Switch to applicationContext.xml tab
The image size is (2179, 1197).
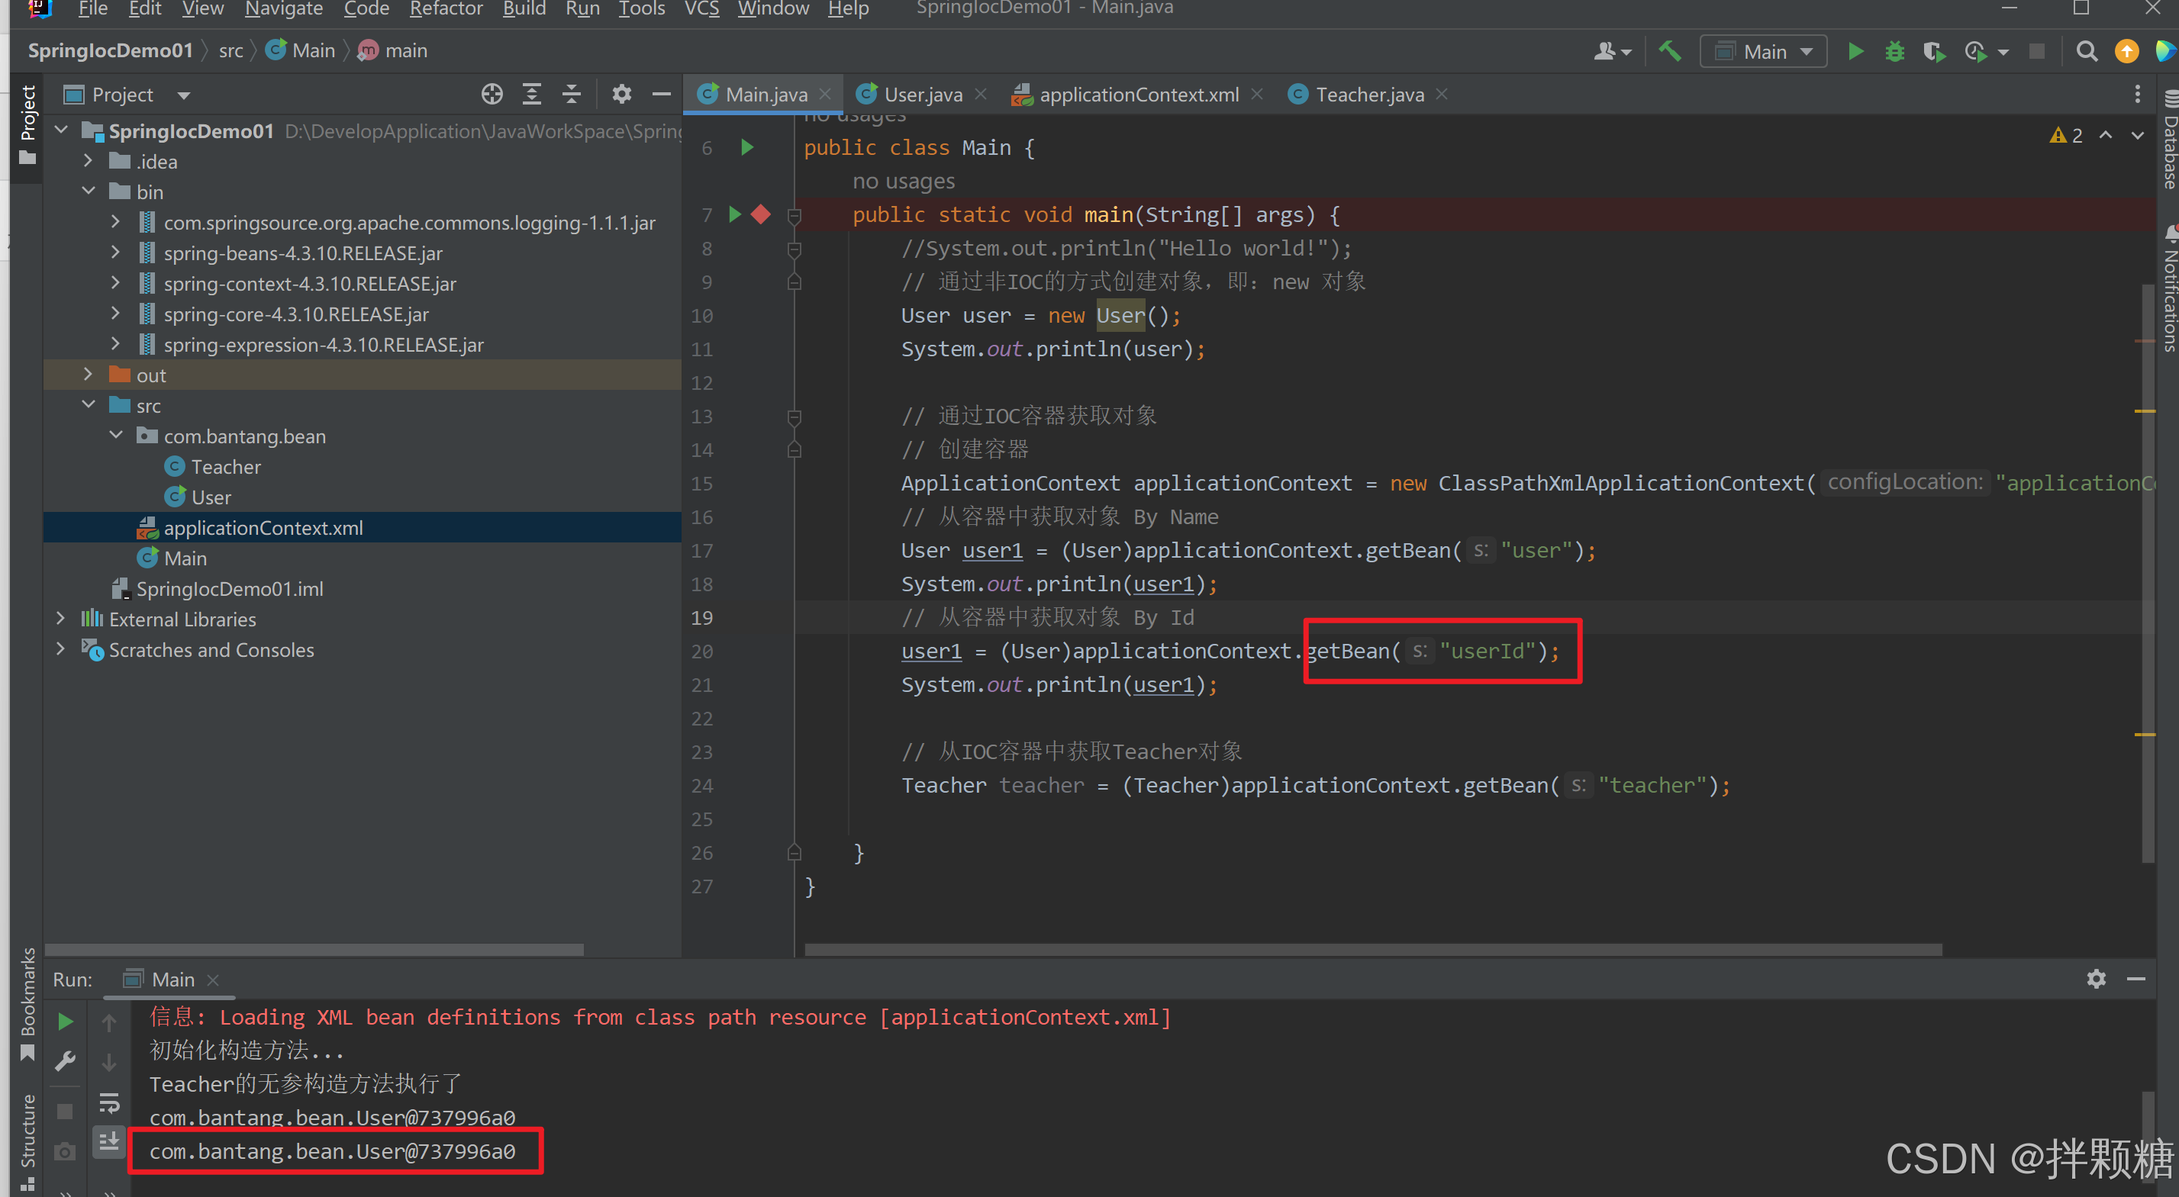pyautogui.click(x=1138, y=95)
